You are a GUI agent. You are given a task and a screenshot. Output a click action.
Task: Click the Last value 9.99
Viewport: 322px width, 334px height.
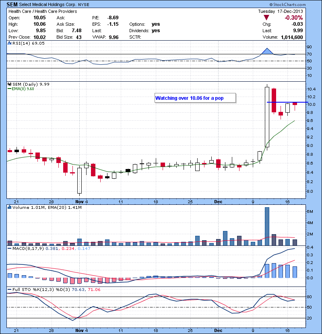click(x=298, y=31)
